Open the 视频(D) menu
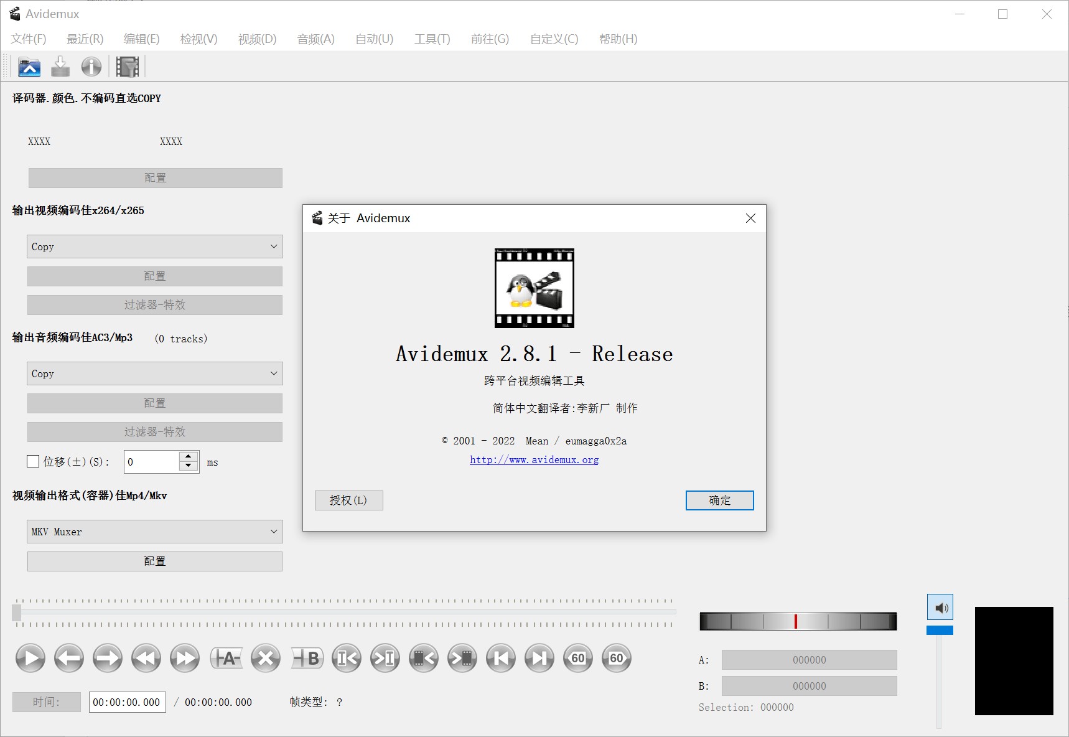Viewport: 1069px width, 737px height. click(x=257, y=39)
